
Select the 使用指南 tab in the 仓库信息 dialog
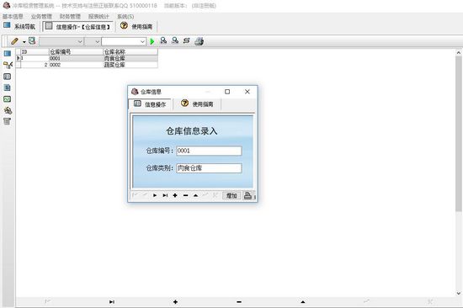[197, 104]
